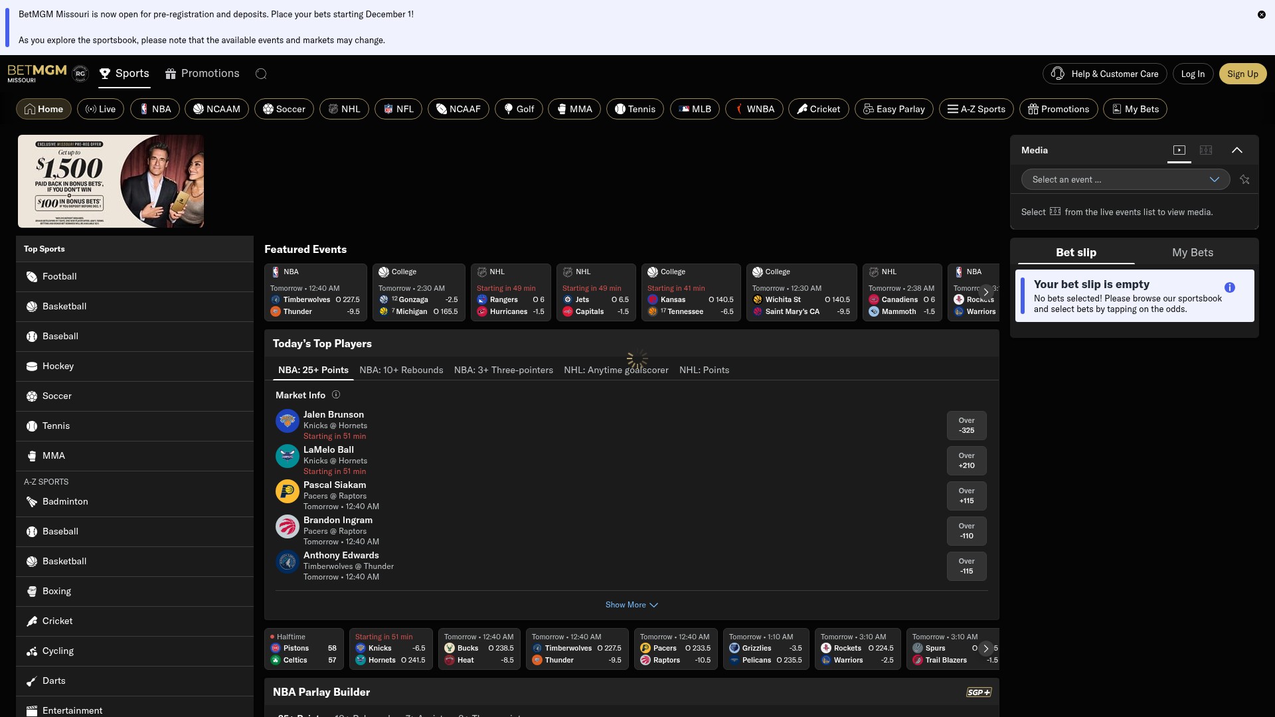Select the NBA pill in top bar
Image resolution: width=1275 pixels, height=717 pixels.
[x=155, y=109]
